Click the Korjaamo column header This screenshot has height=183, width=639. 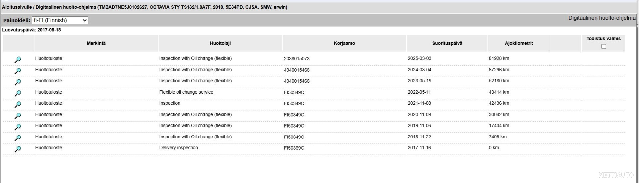coord(344,43)
